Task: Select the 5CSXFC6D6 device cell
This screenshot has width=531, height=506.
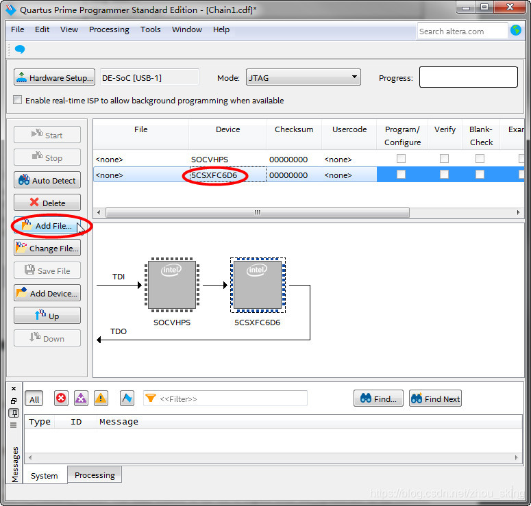Action: (228, 175)
